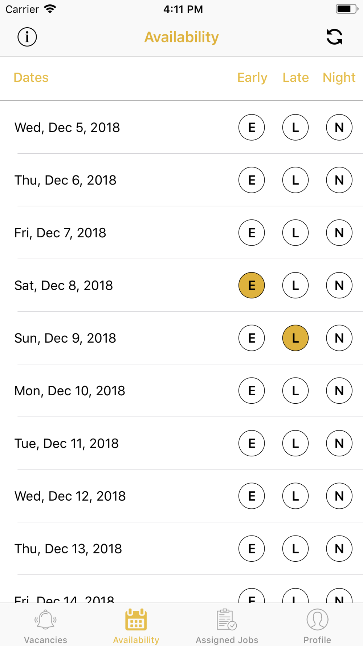Toggle Late shift on Fri, Dec 7
The width and height of the screenshot is (363, 646).
click(x=295, y=233)
